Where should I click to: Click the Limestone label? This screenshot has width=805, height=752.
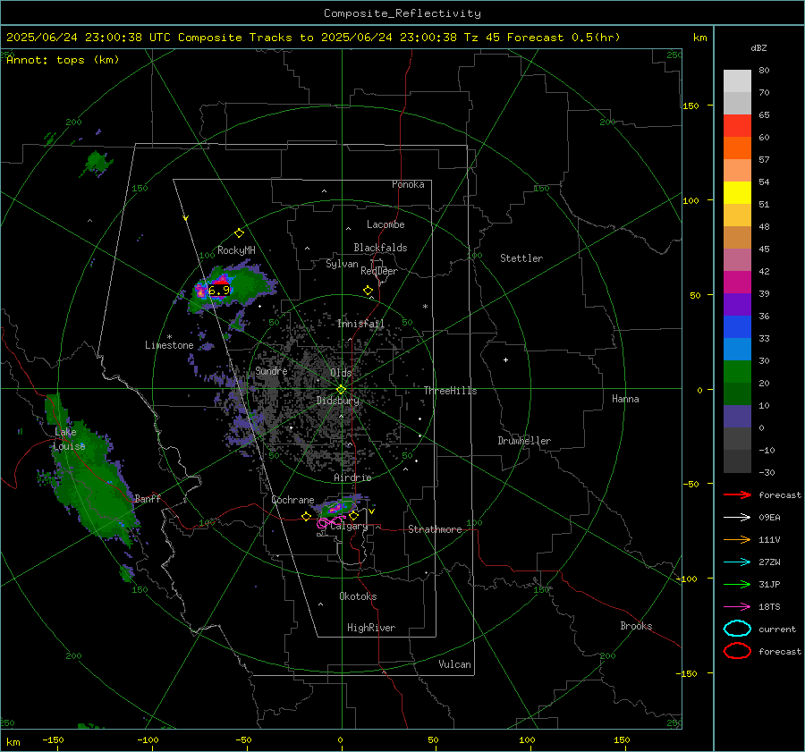point(169,345)
